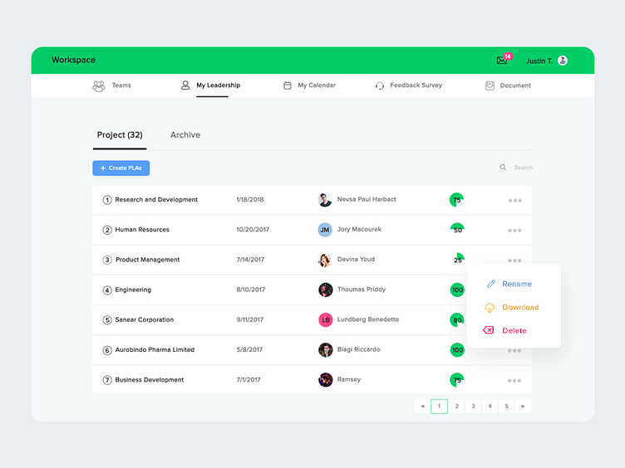
Task: Click the Feedback Survey headset icon
Action: 380,85
